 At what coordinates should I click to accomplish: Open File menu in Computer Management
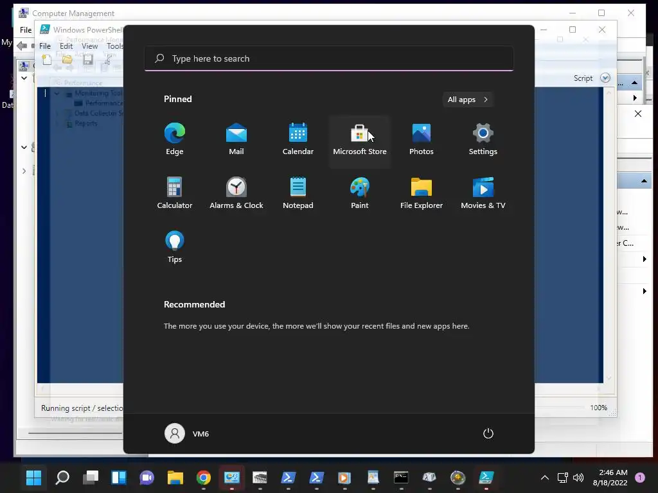tap(26, 30)
